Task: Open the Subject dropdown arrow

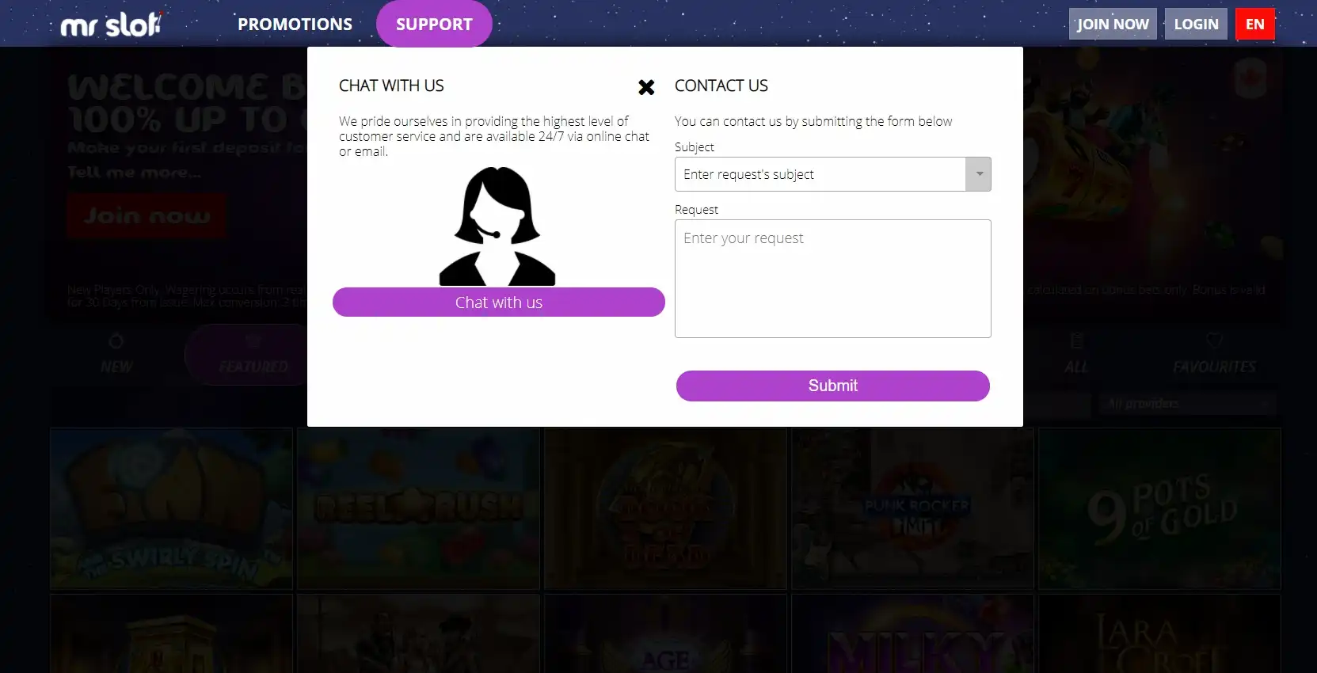Action: pos(979,174)
